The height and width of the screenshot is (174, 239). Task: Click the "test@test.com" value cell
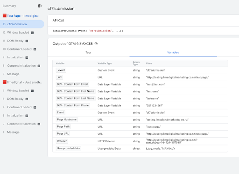(155, 84)
